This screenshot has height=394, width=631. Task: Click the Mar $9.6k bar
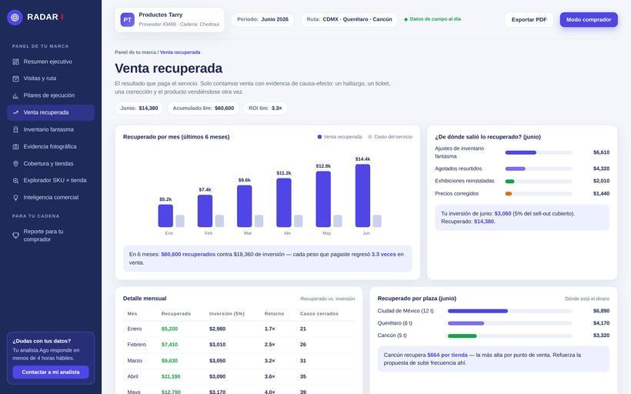click(x=244, y=206)
